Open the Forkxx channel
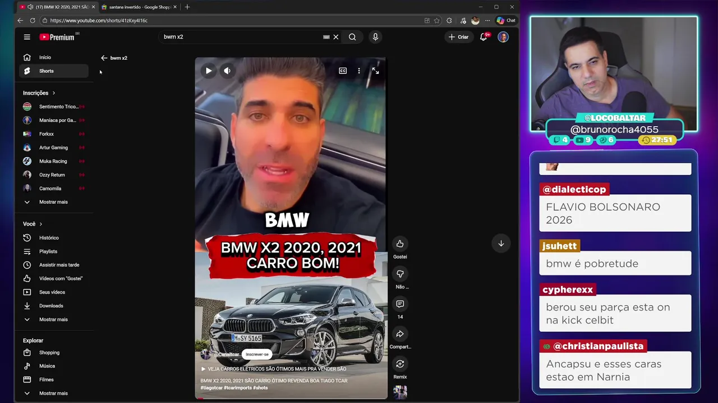Viewport: 718px width, 403px height. pos(54,134)
